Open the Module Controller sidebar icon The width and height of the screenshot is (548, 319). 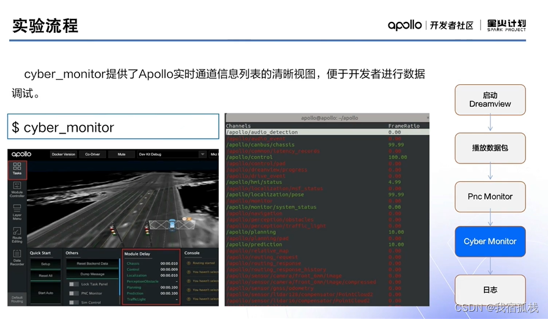[x=17, y=190]
